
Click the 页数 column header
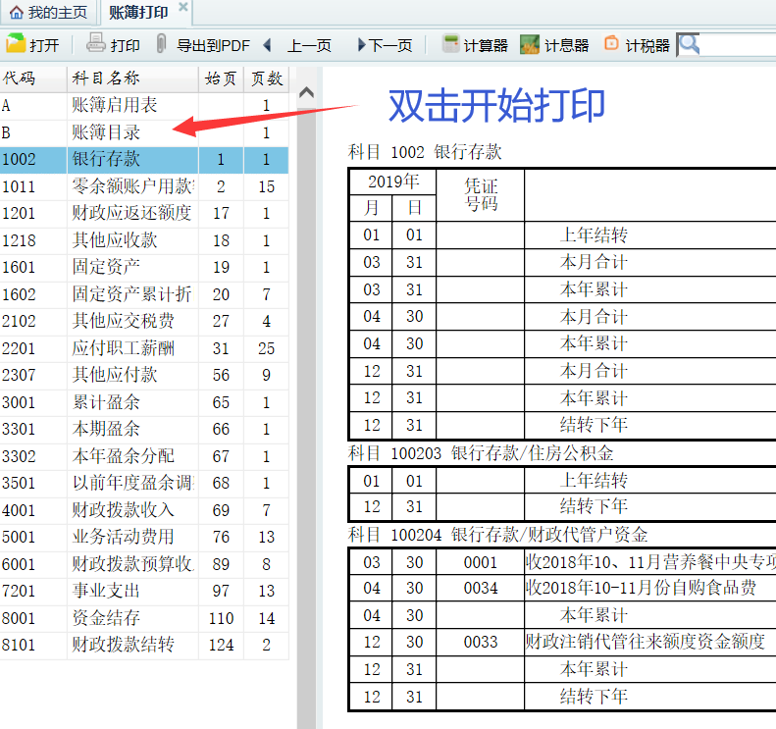(x=266, y=78)
